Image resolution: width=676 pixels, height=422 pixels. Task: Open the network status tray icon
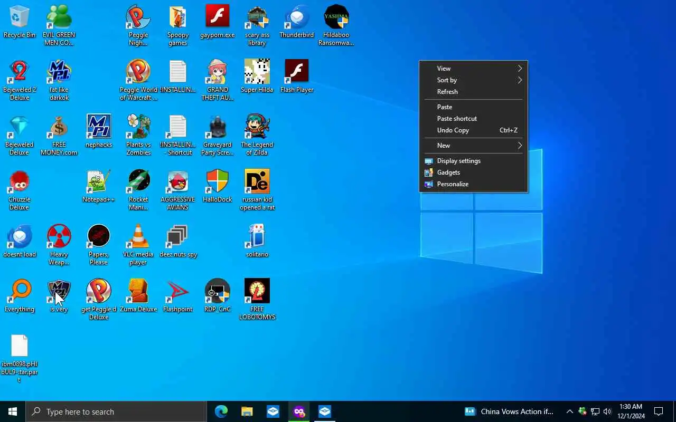(x=595, y=411)
